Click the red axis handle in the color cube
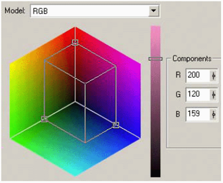 pyautogui.click(x=75, y=42)
